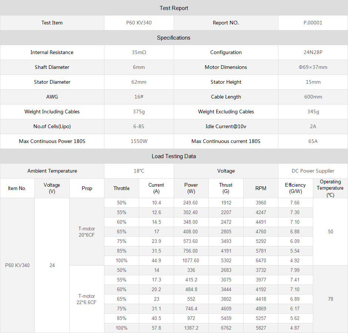Click the 'Thrust (G)' column header
The width and height of the screenshot is (348, 333).
coord(226,188)
